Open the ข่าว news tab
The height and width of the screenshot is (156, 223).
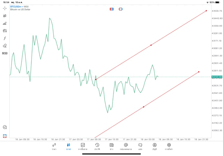pos(111,147)
